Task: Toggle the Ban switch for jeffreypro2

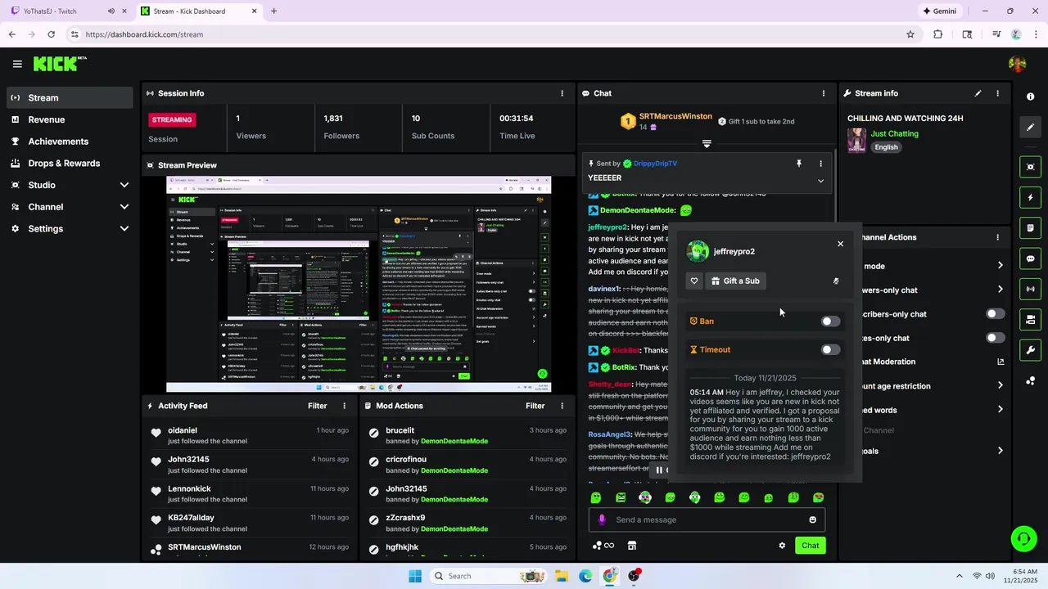Action: [830, 321]
